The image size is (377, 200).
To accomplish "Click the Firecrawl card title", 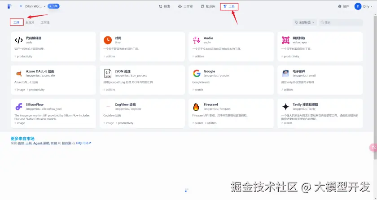I will [211, 104].
